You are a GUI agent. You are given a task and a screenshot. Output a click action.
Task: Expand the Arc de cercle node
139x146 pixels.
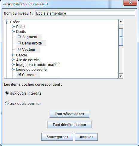click(13, 60)
